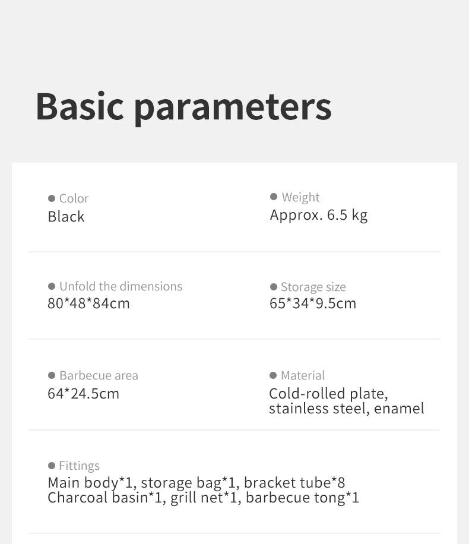Screen dimensions: 469x544
Task: Click the bullet dot beside Material
Action: point(273,375)
